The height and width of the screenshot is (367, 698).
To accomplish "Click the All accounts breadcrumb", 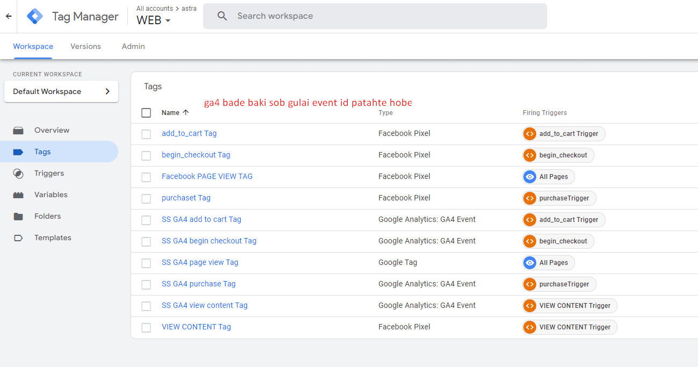I will coord(155,8).
